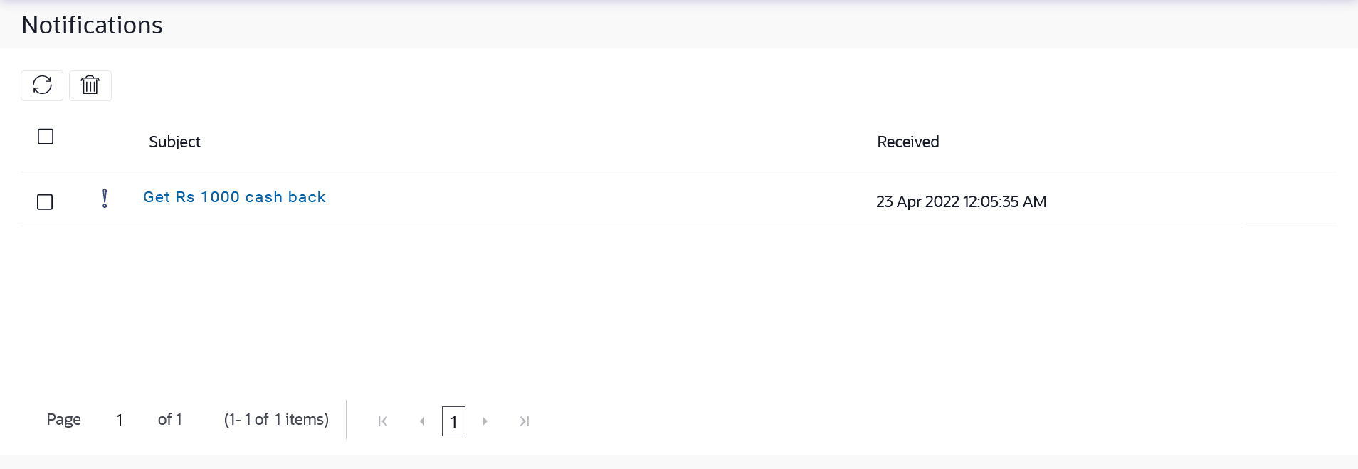Screen dimensions: 1358x469
Task: Click the items count summary text
Action: point(276,420)
